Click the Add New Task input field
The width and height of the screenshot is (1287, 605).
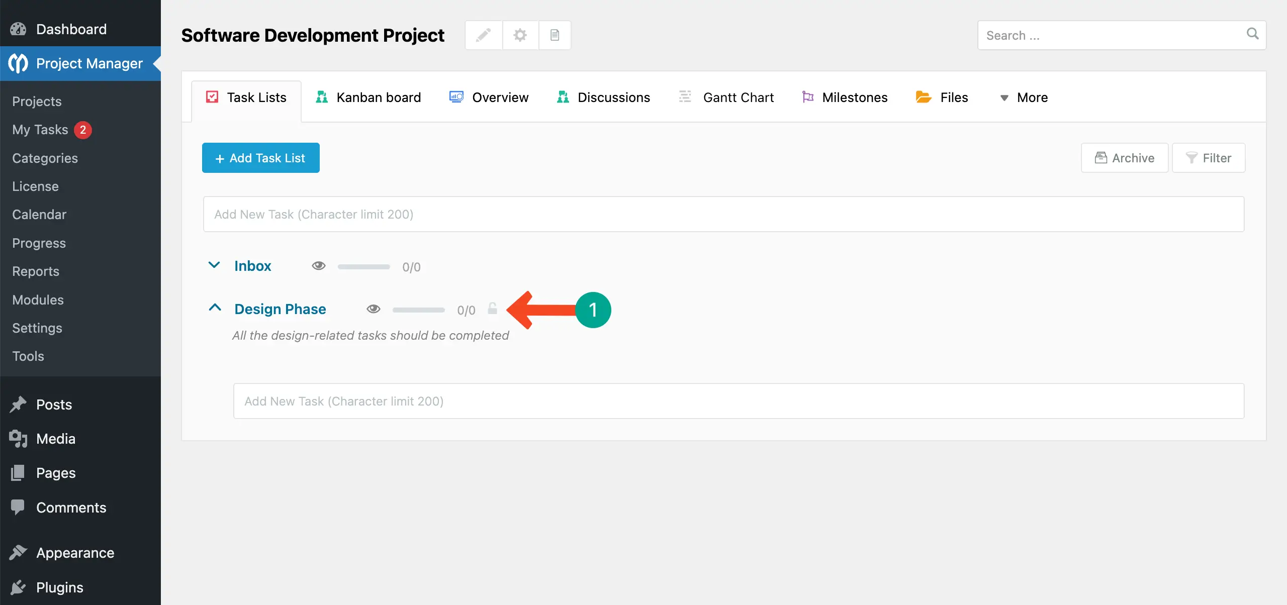coord(723,214)
